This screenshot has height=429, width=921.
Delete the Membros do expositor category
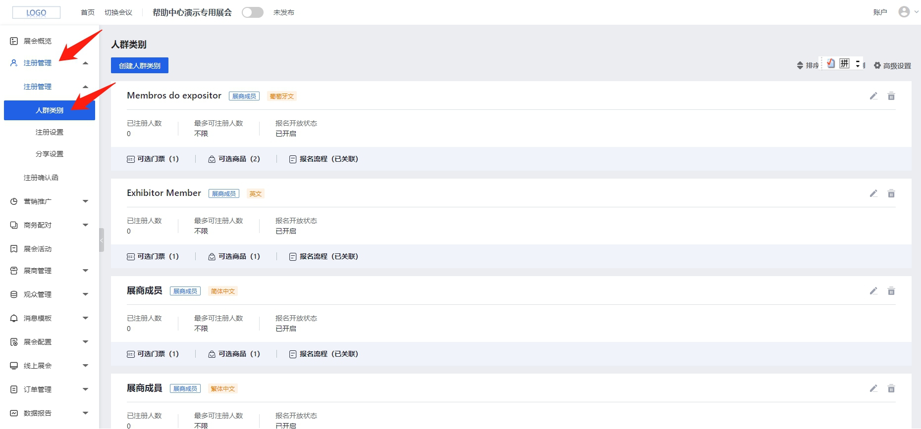[891, 96]
